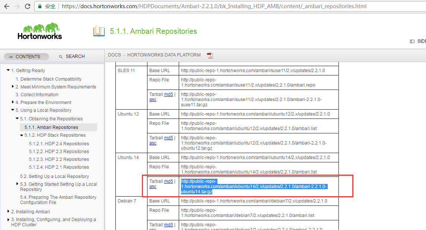Click the Ubuntu 12 Base URL text
Screen dimensions: 426x230
tap(255, 114)
